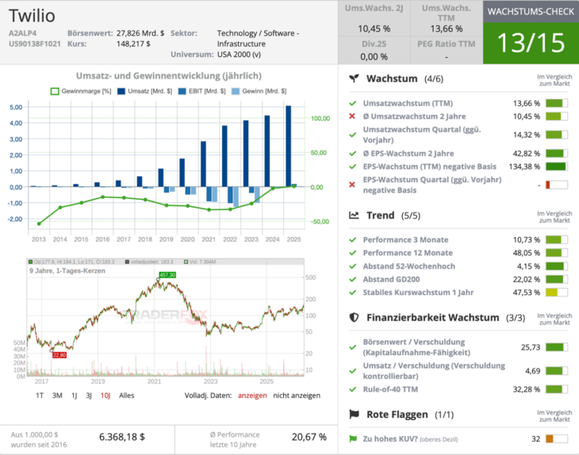Click red comparison bar for EPS-Wachstum Quartal

point(557,185)
